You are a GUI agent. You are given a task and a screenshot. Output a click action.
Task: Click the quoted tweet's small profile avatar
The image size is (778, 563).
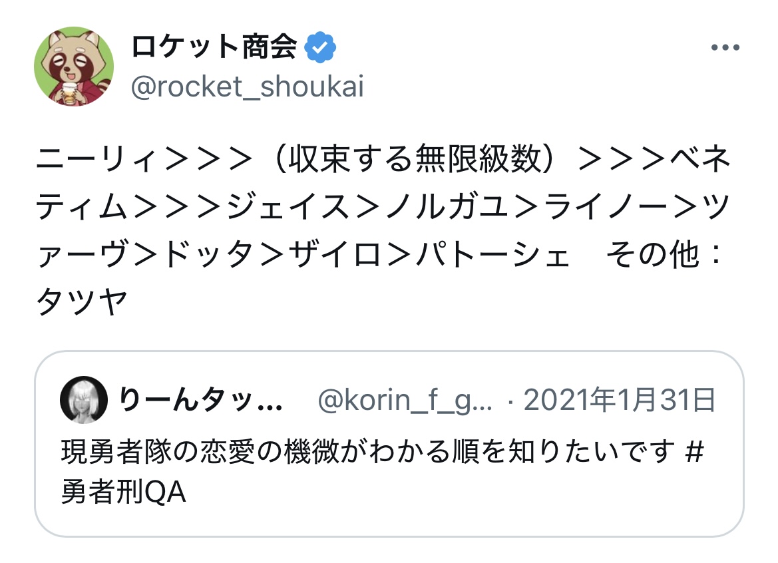pos(84,399)
